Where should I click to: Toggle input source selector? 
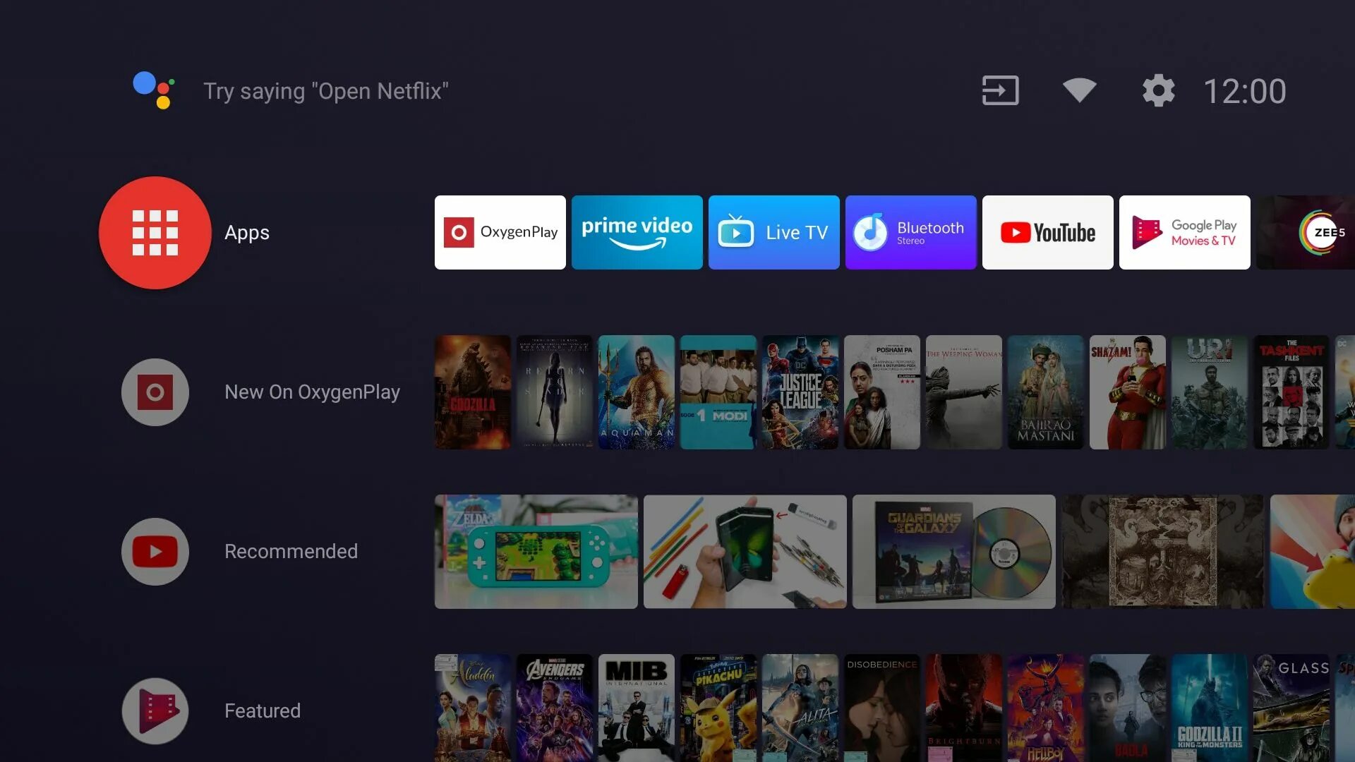999,90
